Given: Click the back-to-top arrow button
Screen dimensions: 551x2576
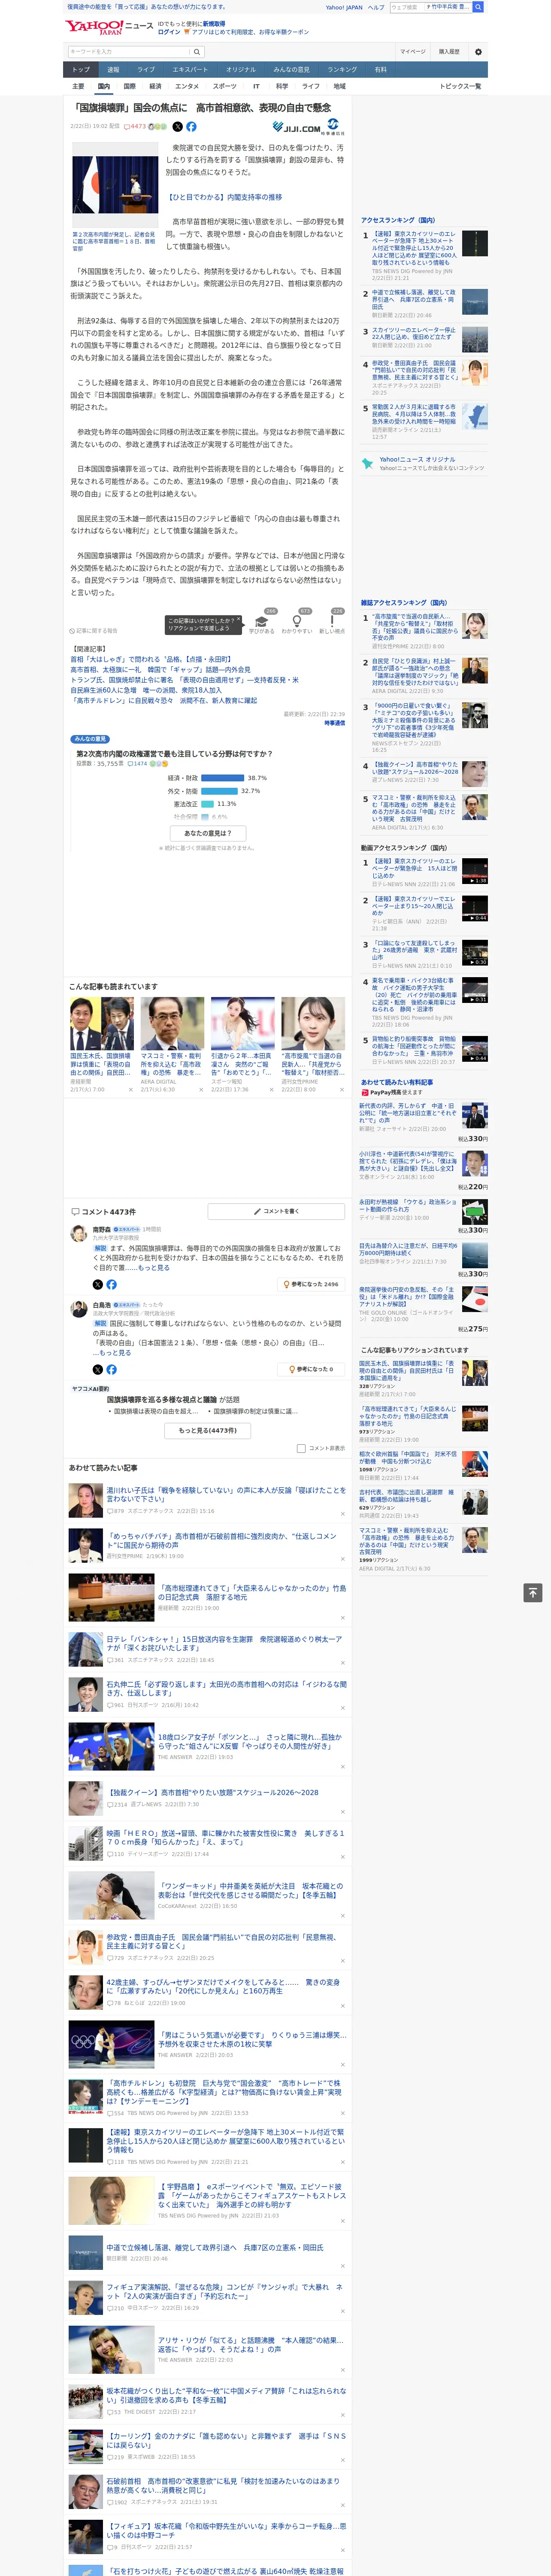Looking at the screenshot, I should 533,1593.
